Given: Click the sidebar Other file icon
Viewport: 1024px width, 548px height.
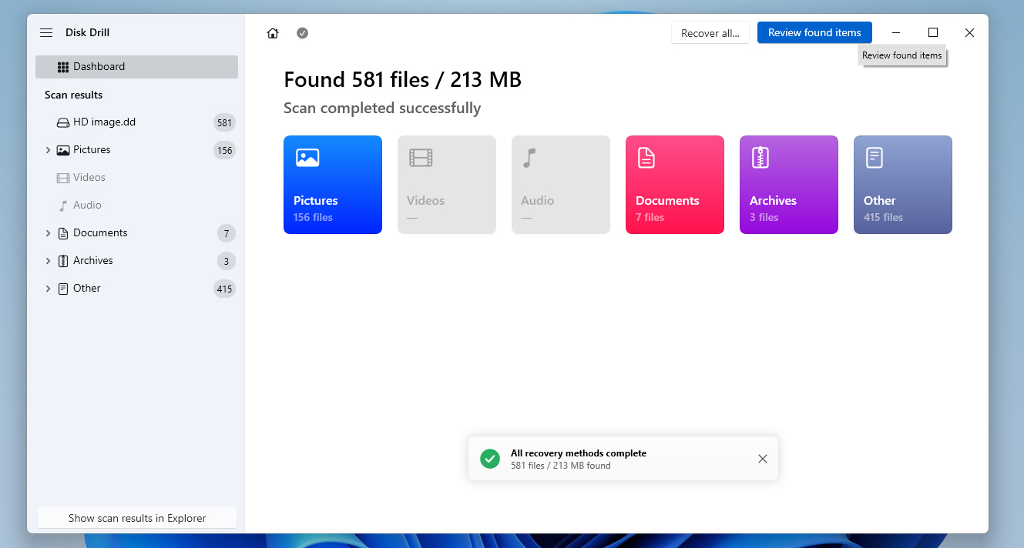Looking at the screenshot, I should coord(63,289).
